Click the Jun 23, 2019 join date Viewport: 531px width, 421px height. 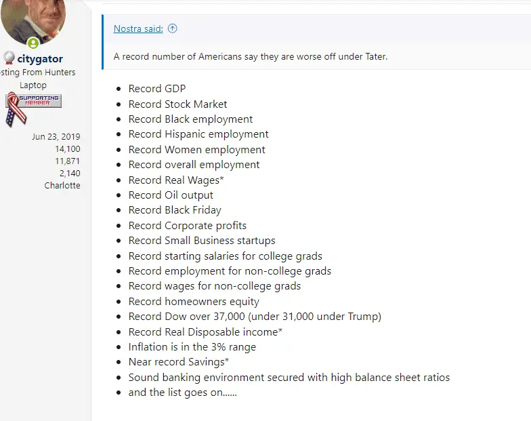tap(56, 136)
